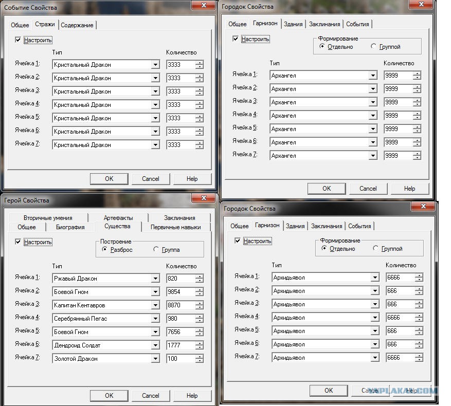The width and height of the screenshot is (451, 406).
Task: Click Ячейка 2 Архангел quantity field 9999
Action: pyautogui.click(x=398, y=88)
